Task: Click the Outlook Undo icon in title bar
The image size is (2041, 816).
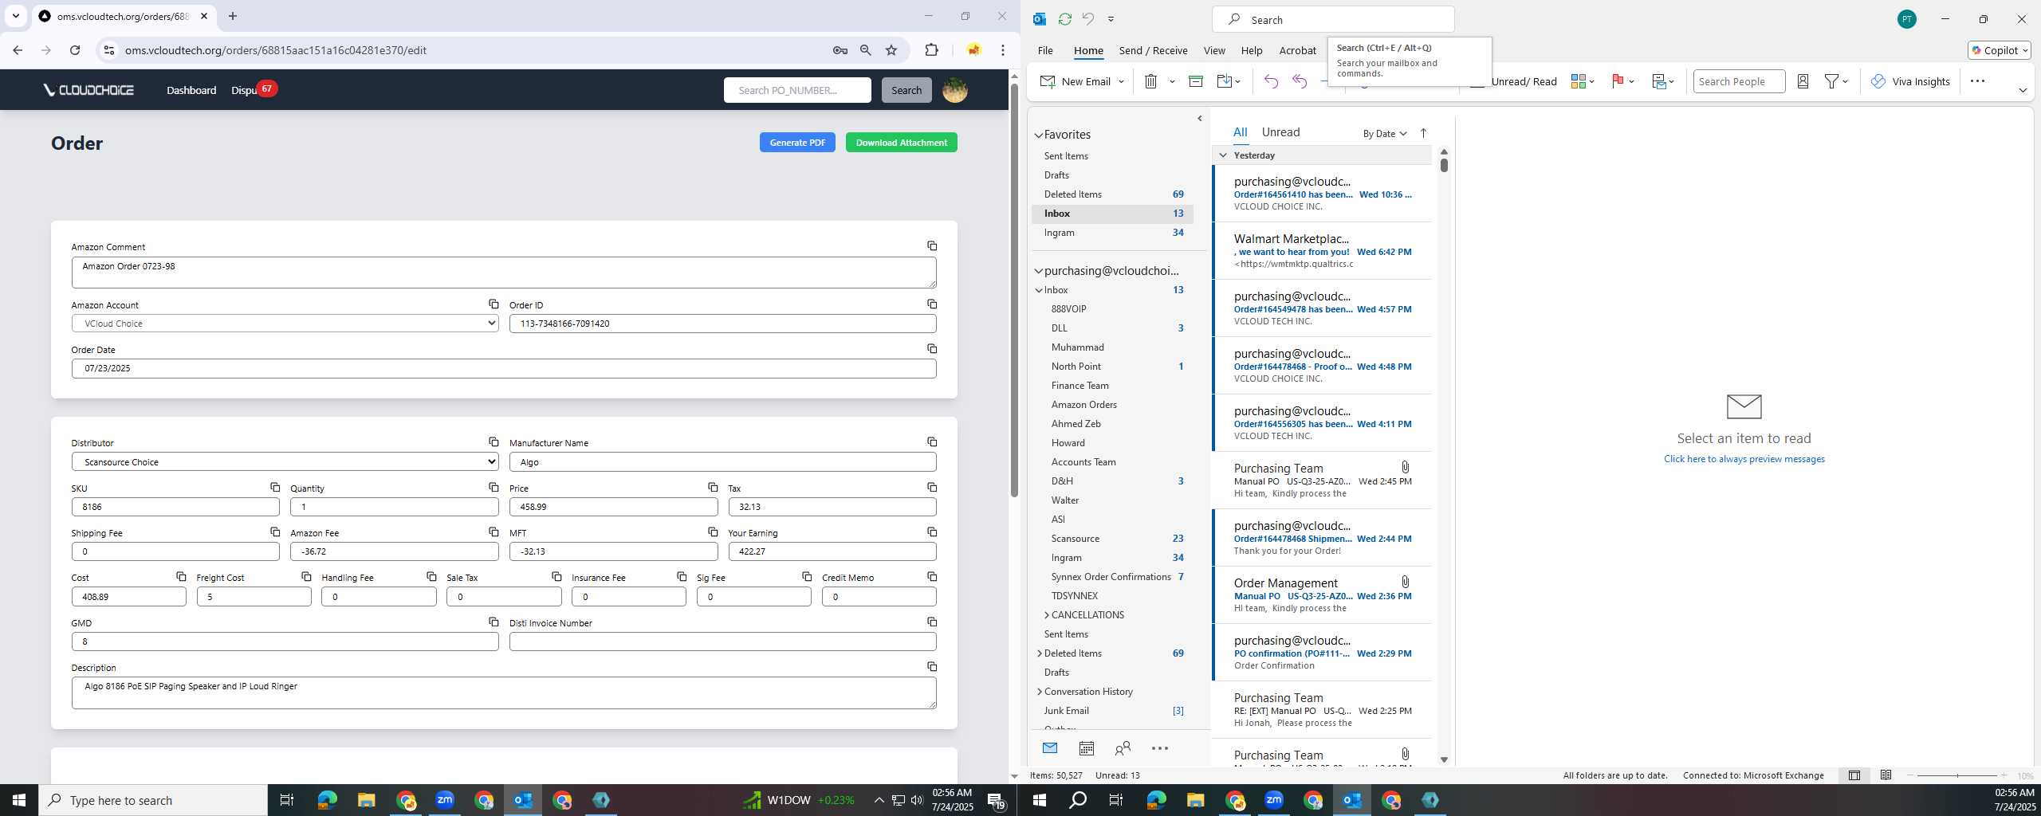Action: 1088,19
